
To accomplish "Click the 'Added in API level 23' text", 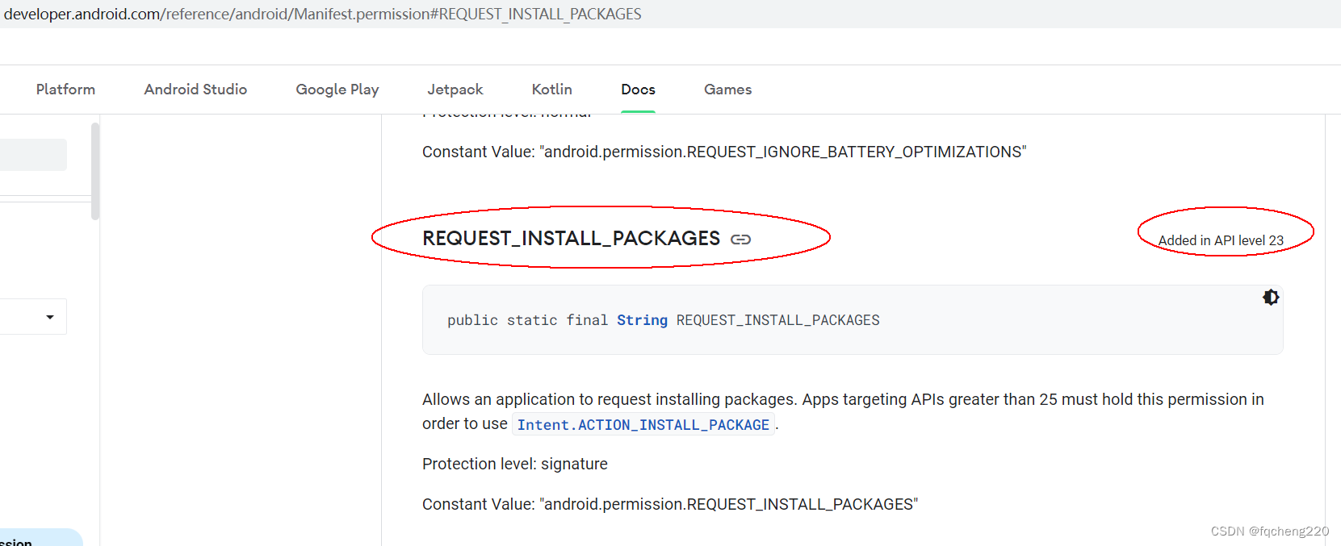I will click(1221, 240).
